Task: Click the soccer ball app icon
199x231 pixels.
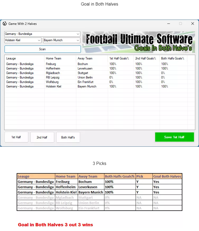Action: (x=5, y=24)
